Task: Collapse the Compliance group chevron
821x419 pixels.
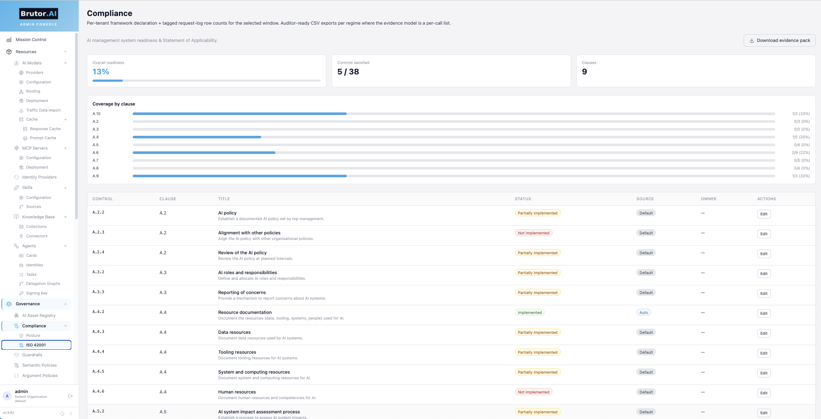Action: coord(65,326)
